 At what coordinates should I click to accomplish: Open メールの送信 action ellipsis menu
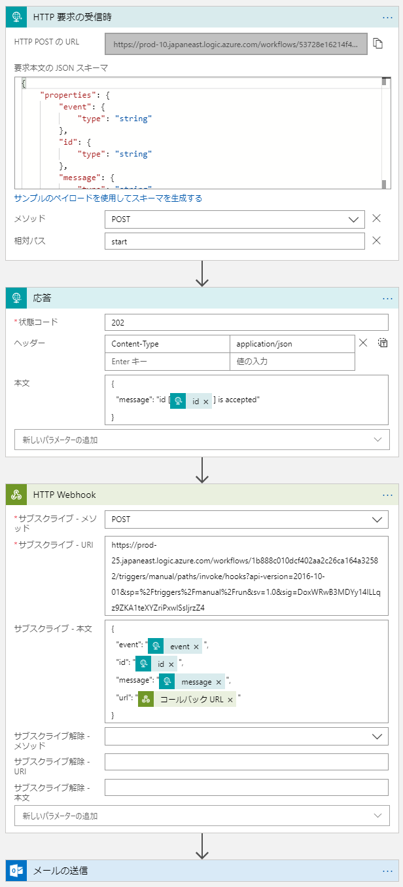pos(387,871)
